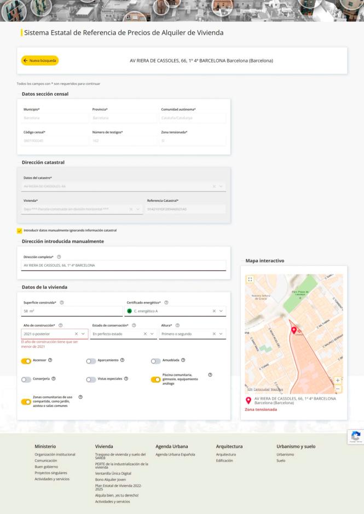Open Alquila bien, ¡es tu derecho! link
Viewport: 364px width, 514px height.
[117, 495]
